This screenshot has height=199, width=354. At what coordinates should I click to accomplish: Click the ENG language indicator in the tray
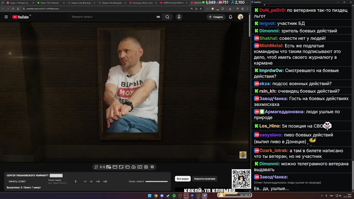tap(332, 196)
